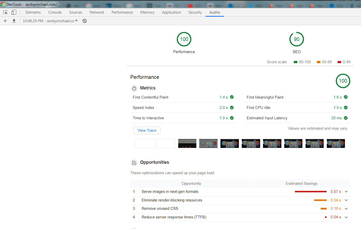Click the 0.87 s estimated savings value
Screen dimensions: 361x229
pyautogui.click(x=336, y=192)
